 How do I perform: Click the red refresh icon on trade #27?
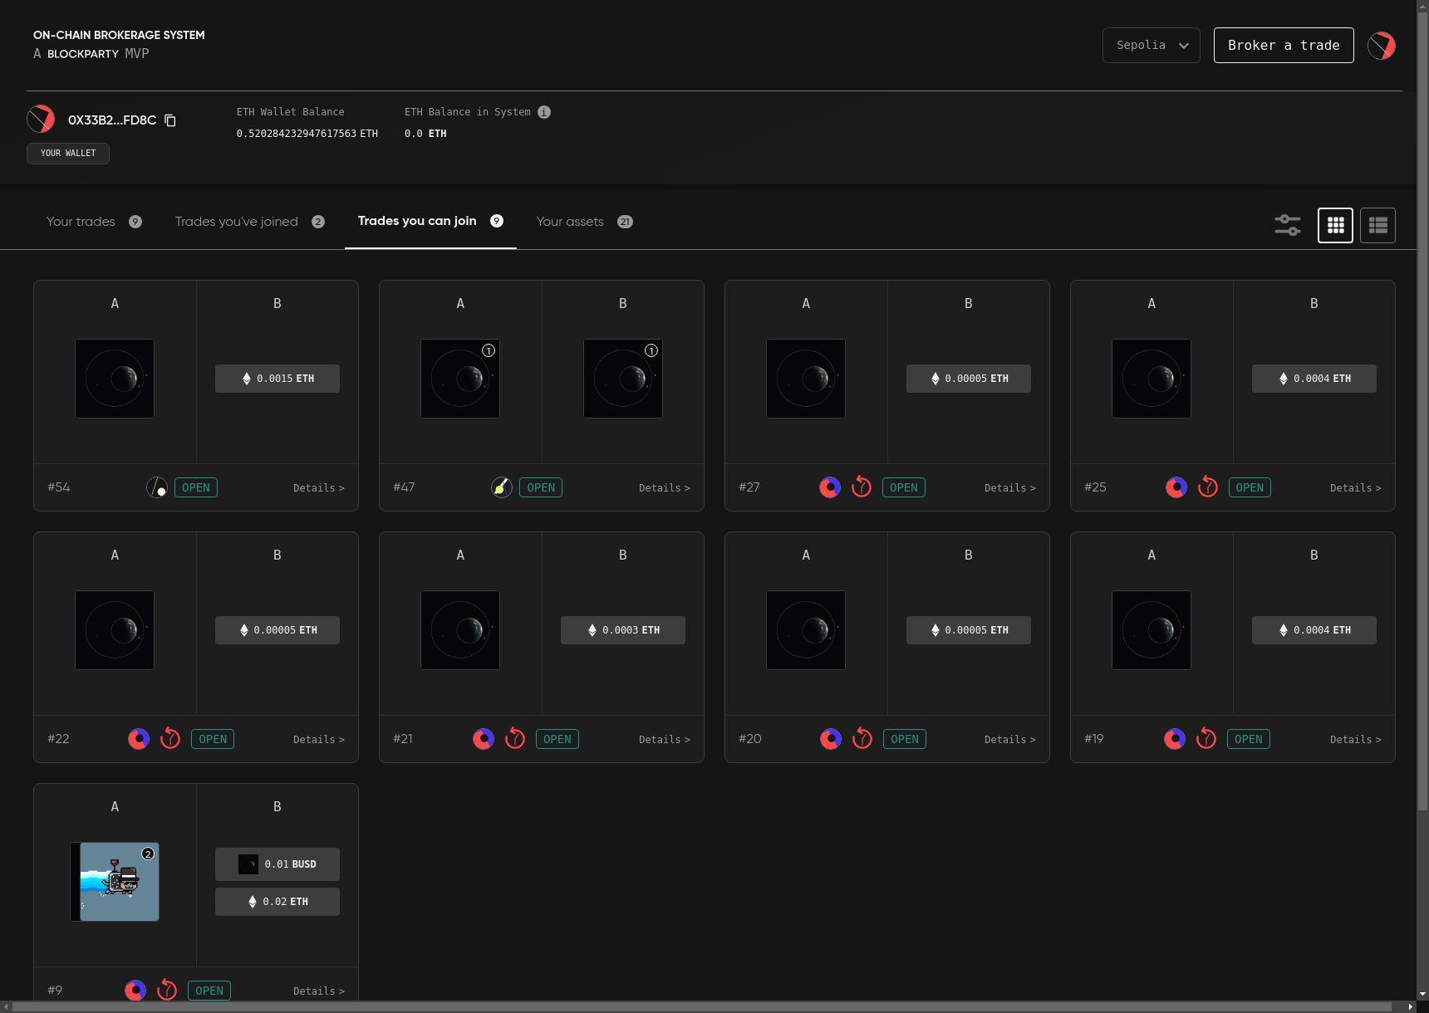[x=862, y=487]
